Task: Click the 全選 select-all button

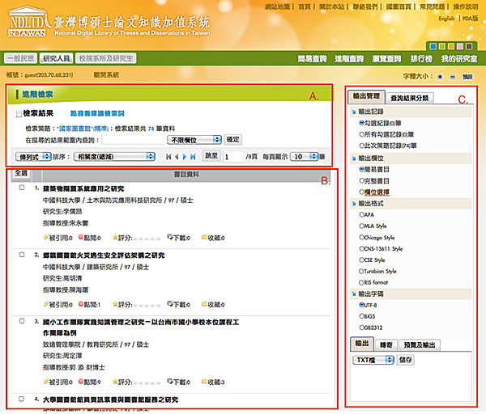Action: 21,174
